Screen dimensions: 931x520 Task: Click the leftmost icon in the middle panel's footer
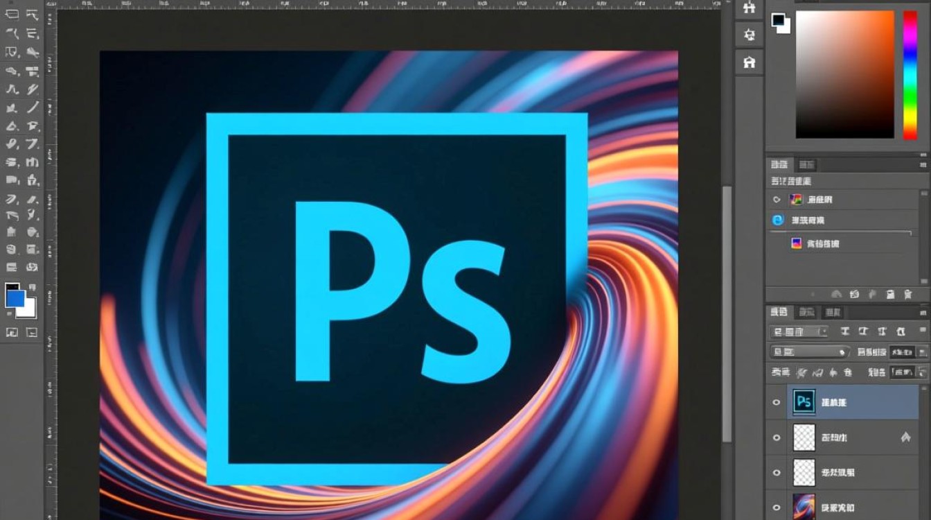click(x=836, y=295)
